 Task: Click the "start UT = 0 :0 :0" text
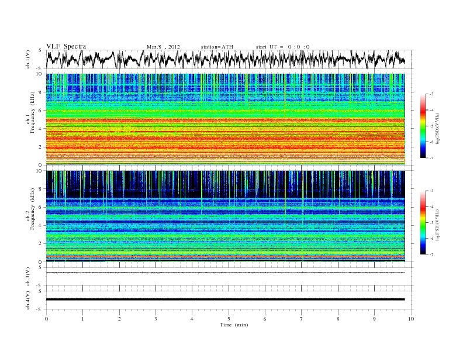(282, 47)
